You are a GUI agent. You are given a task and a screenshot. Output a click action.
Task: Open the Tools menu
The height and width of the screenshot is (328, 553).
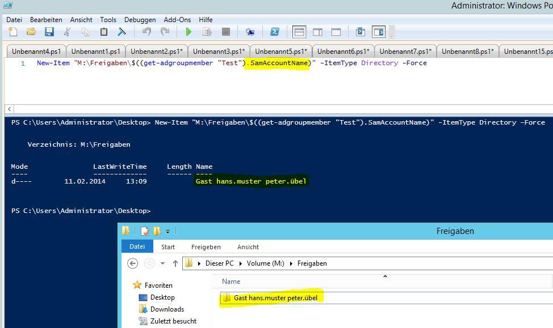pos(108,20)
